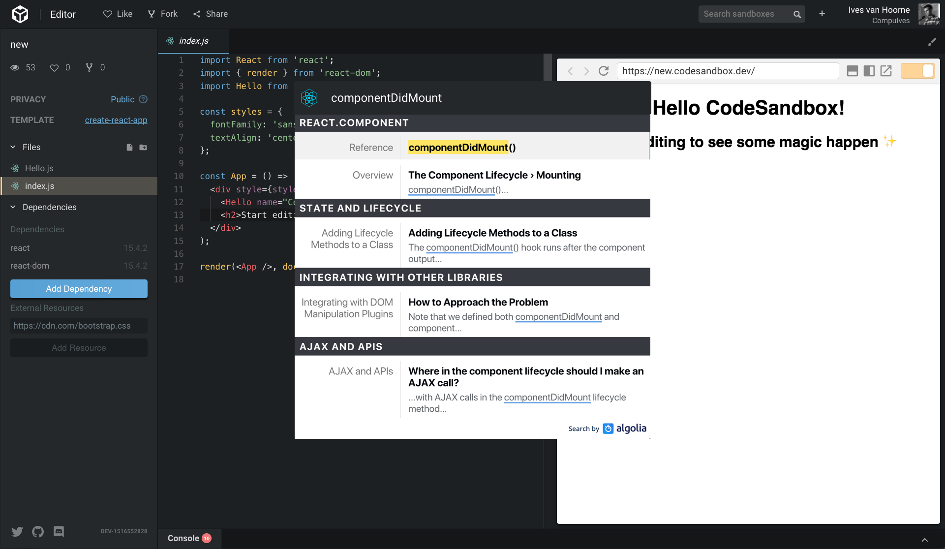Click the new folder icon in Files
Image resolution: width=945 pixels, height=549 pixels.
tap(143, 148)
